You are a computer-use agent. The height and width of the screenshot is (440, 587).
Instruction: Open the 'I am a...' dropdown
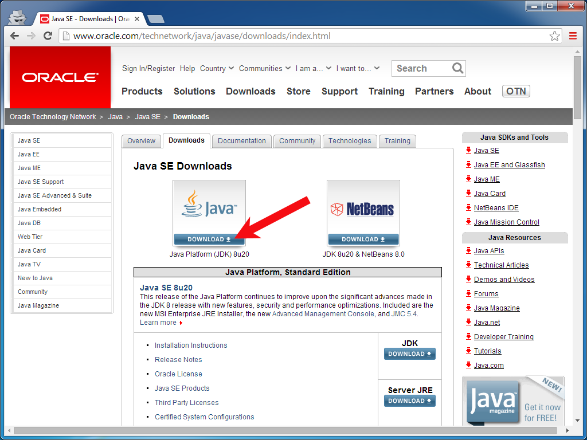314,69
